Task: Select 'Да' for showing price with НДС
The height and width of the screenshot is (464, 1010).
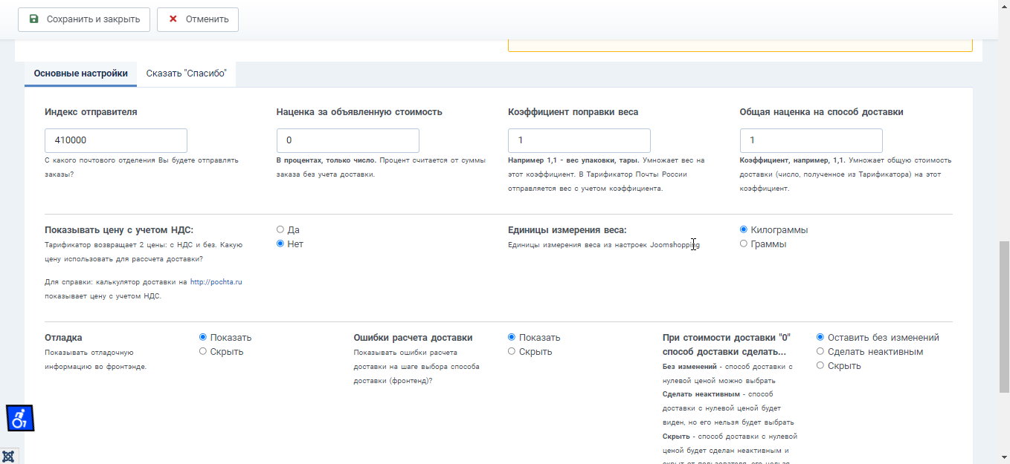Action: [280, 230]
